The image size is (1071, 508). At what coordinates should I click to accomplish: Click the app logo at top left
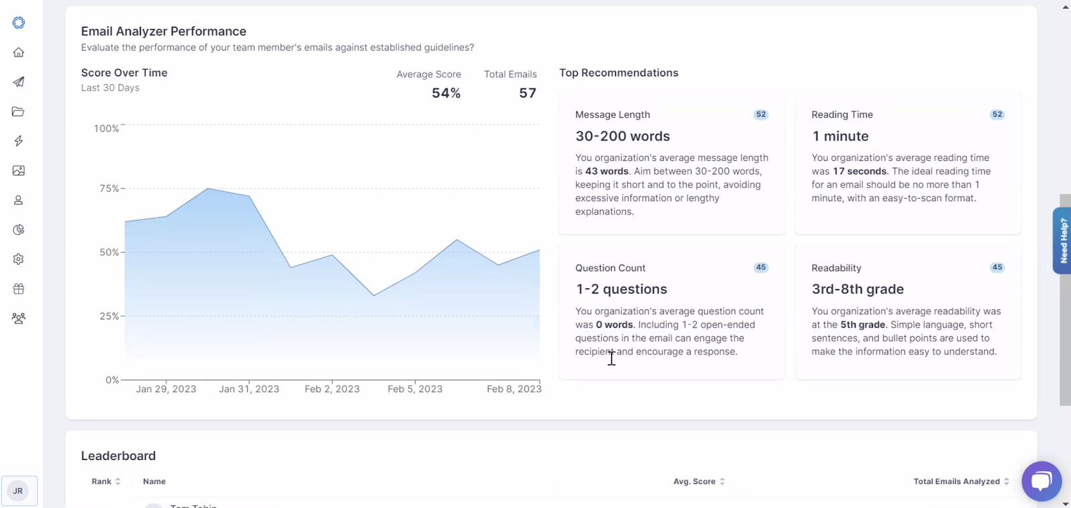click(19, 23)
